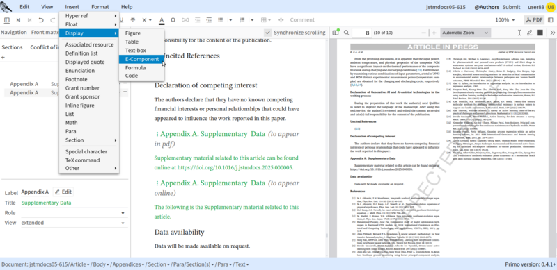Apply strikethrough formatting icon

pos(133,20)
